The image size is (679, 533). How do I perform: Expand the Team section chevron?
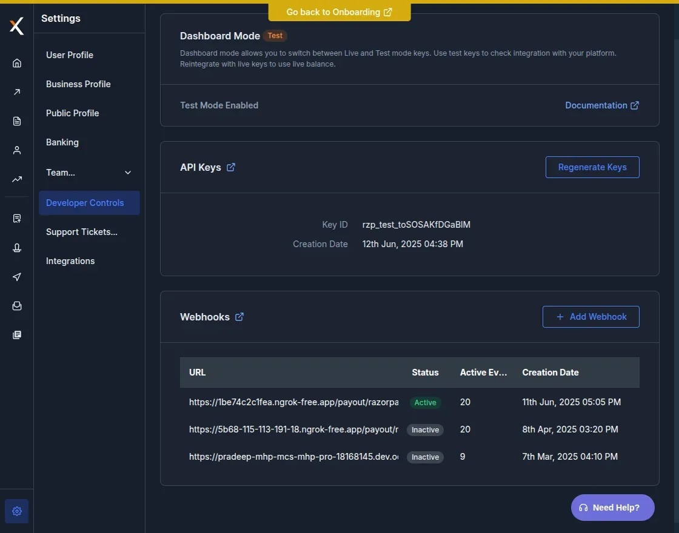[128, 172]
